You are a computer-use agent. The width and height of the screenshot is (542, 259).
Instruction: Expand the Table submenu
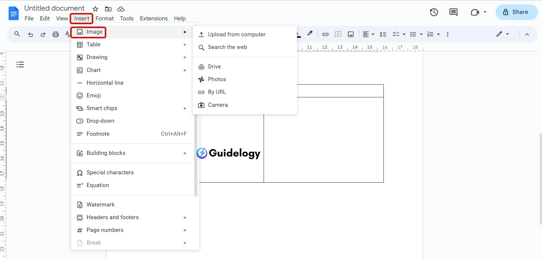click(132, 45)
